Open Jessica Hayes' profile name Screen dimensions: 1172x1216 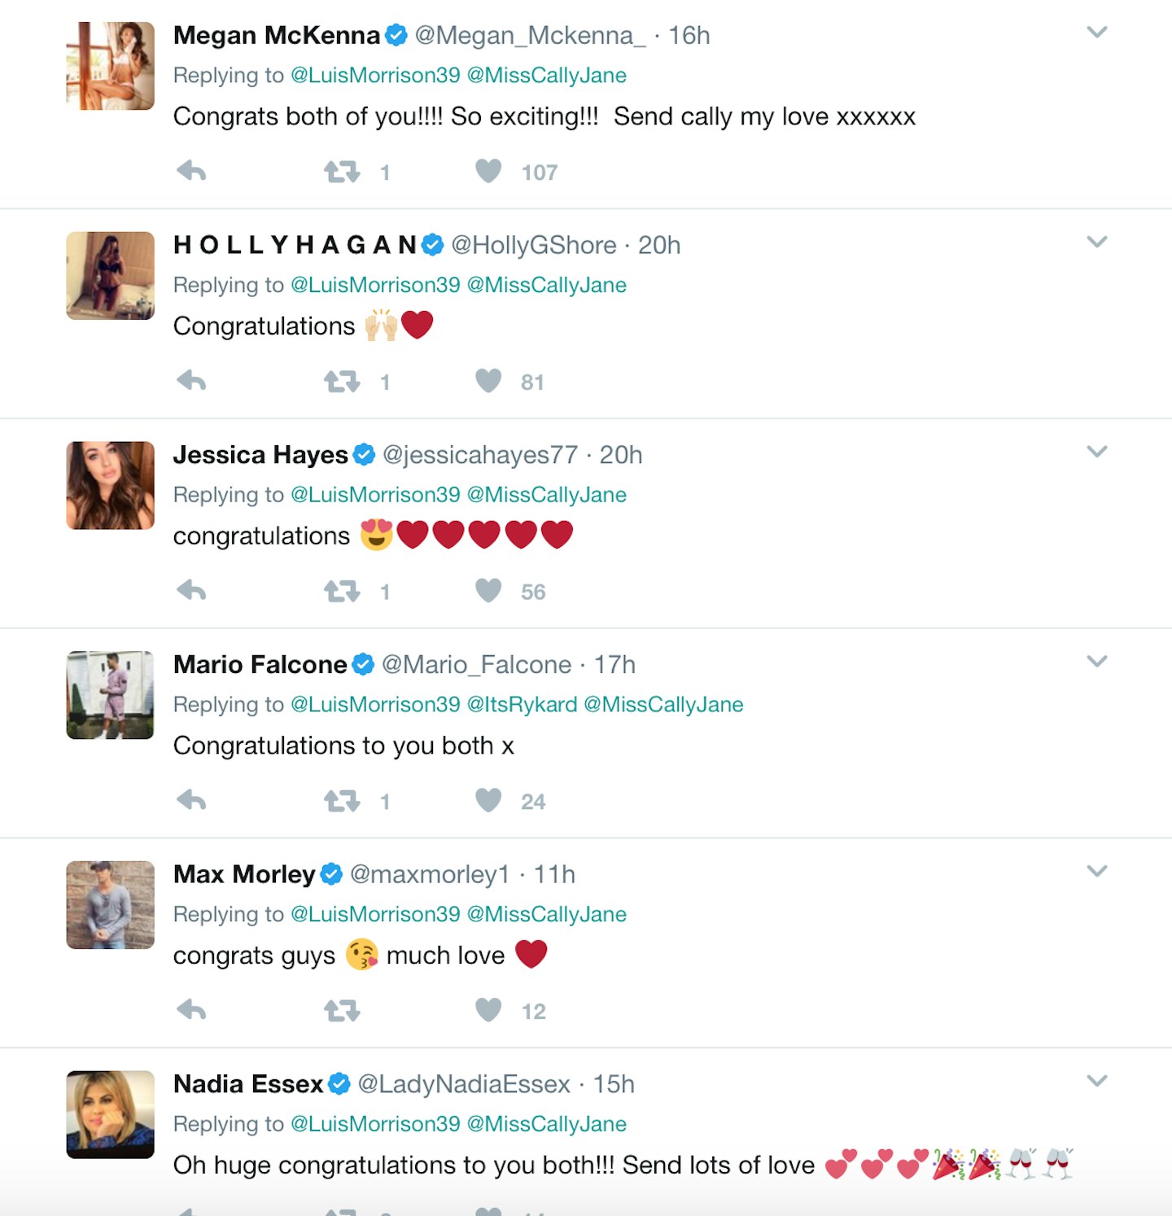260,455
